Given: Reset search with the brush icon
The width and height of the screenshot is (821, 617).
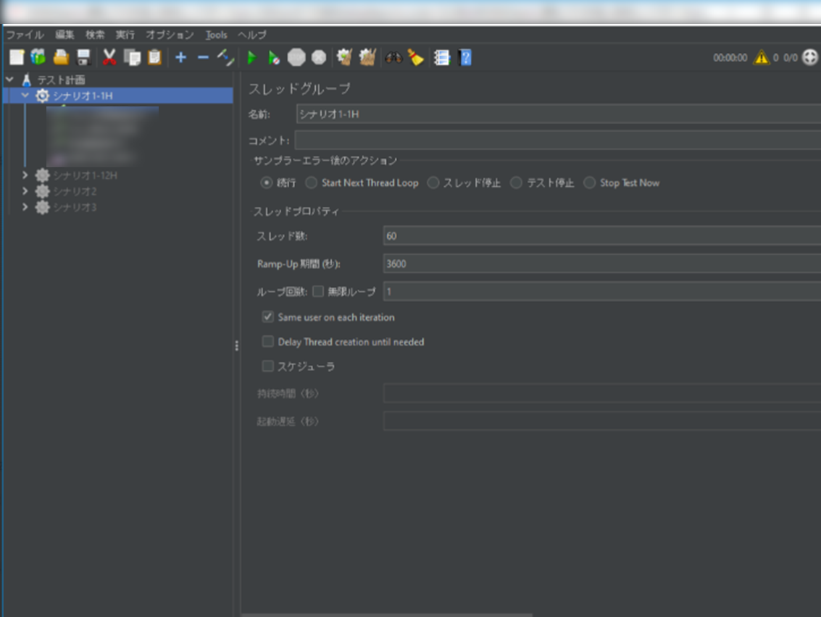Looking at the screenshot, I should (x=416, y=57).
